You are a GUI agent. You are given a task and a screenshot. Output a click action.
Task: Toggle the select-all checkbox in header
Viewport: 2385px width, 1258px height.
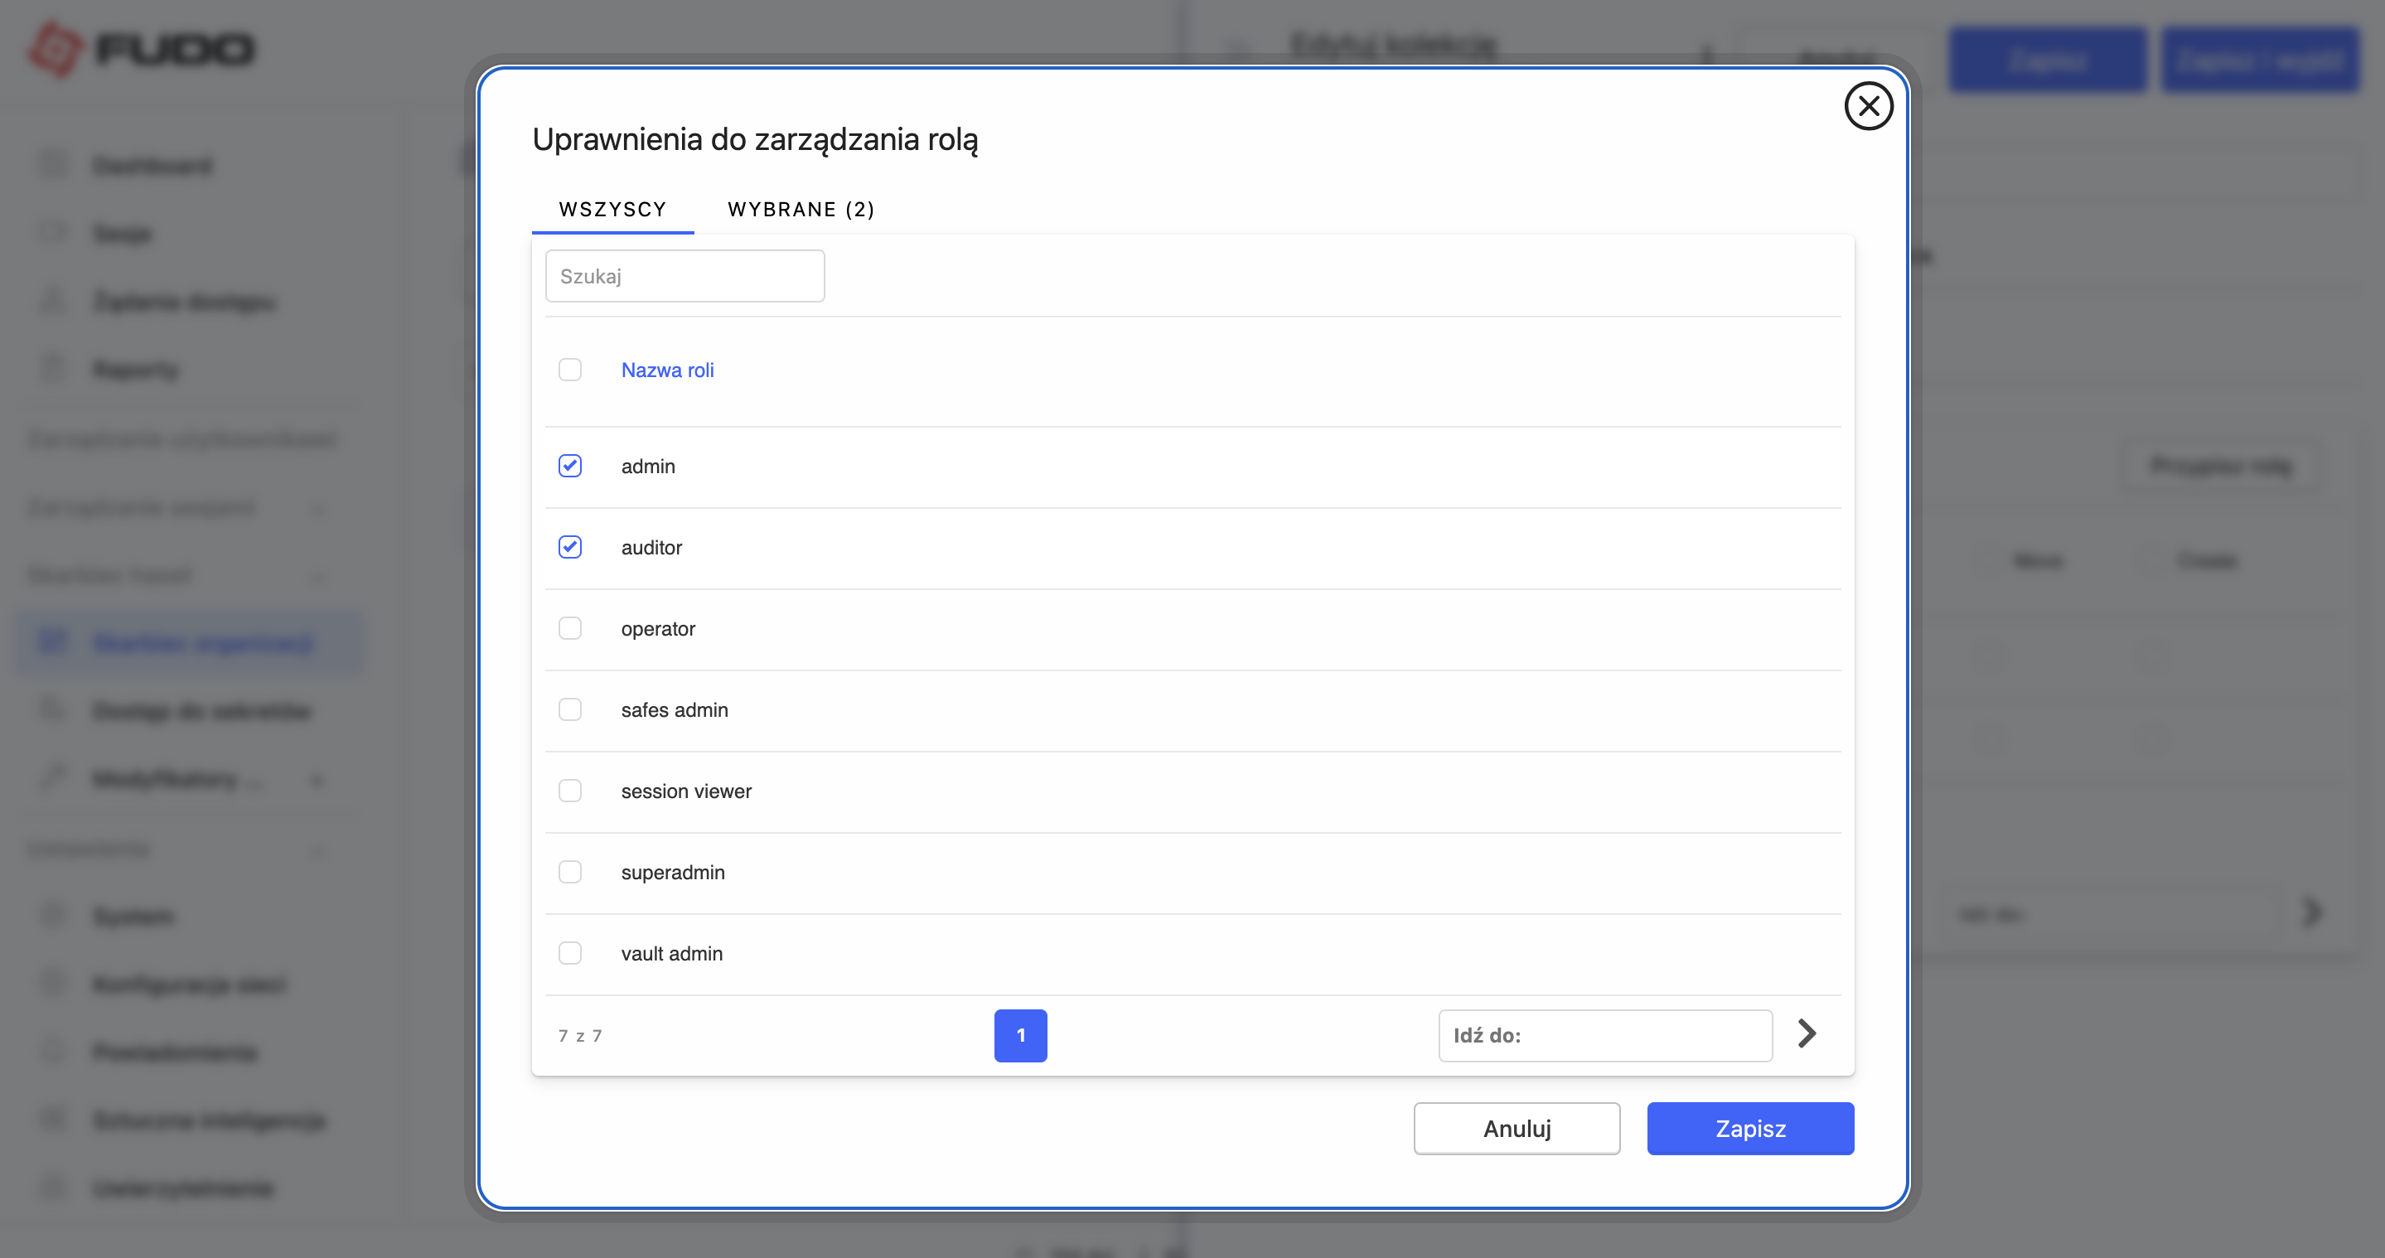click(570, 370)
